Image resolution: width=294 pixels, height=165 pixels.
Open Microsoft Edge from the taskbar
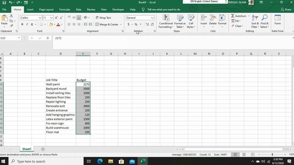coord(100,161)
